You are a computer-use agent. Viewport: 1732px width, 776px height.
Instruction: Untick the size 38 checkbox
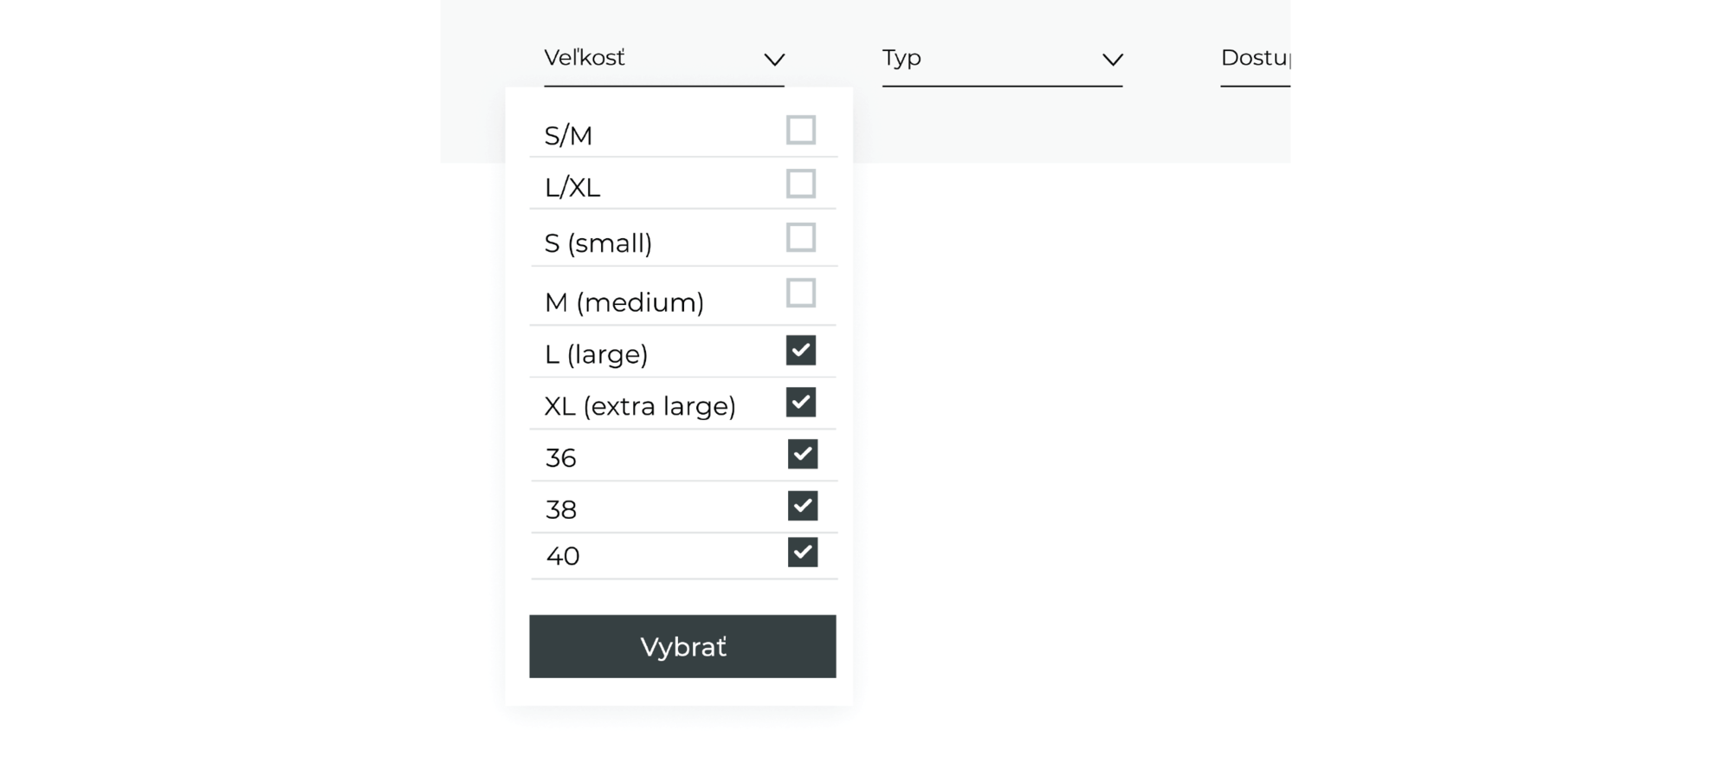point(802,506)
